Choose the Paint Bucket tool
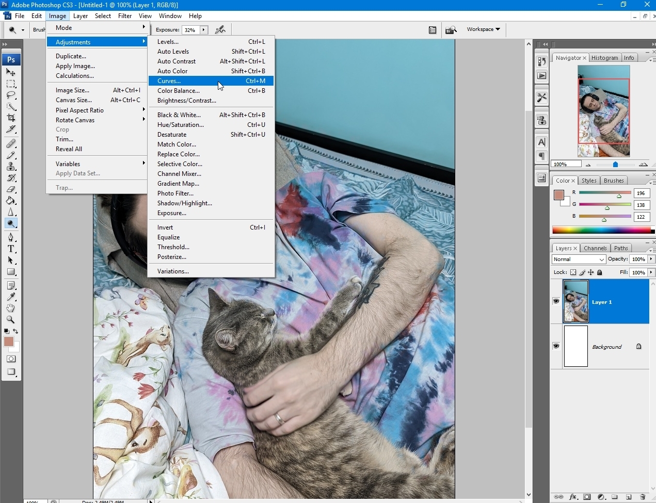 pos(11,201)
